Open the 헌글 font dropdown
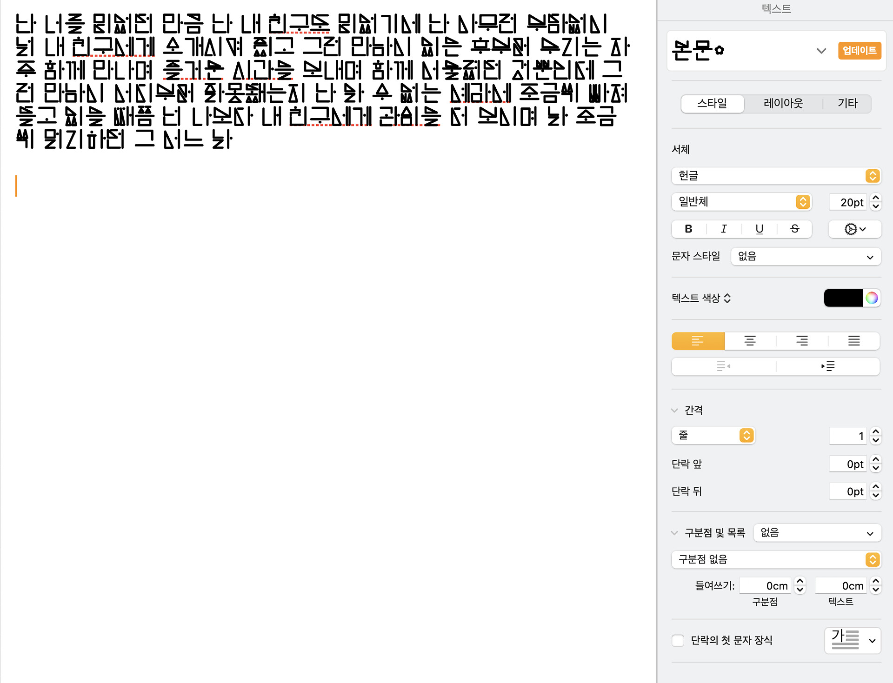 point(776,176)
